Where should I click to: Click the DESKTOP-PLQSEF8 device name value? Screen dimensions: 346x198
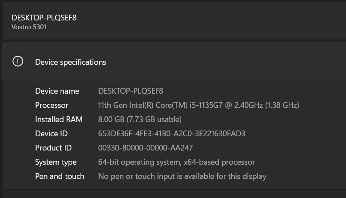point(131,91)
